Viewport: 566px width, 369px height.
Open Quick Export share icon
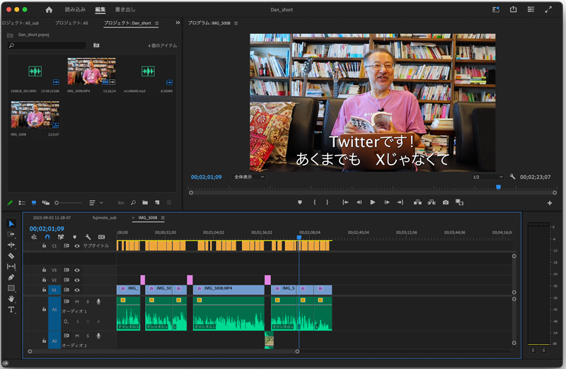click(513, 9)
